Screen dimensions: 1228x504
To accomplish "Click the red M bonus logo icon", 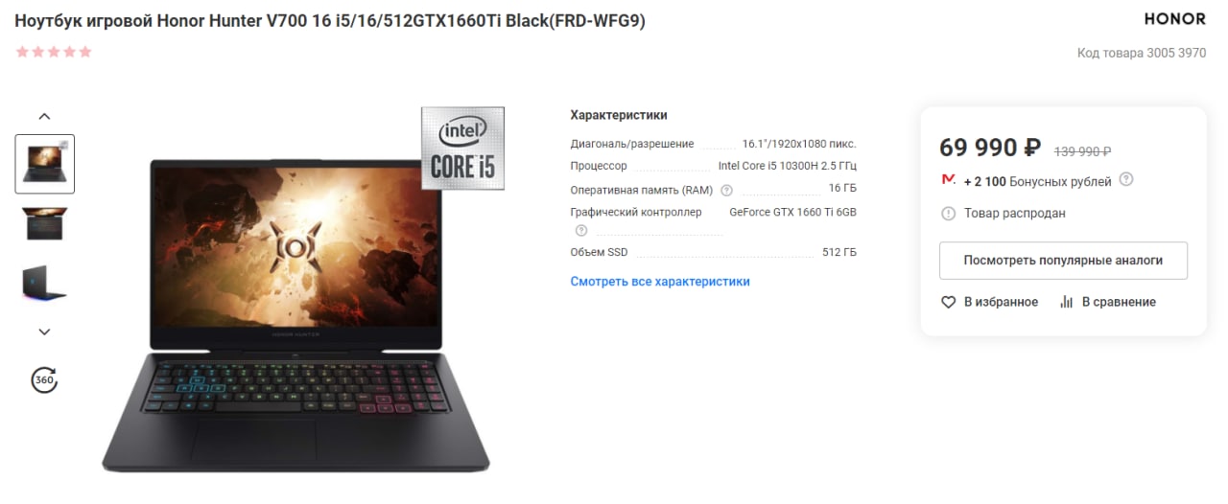I will click(x=949, y=180).
